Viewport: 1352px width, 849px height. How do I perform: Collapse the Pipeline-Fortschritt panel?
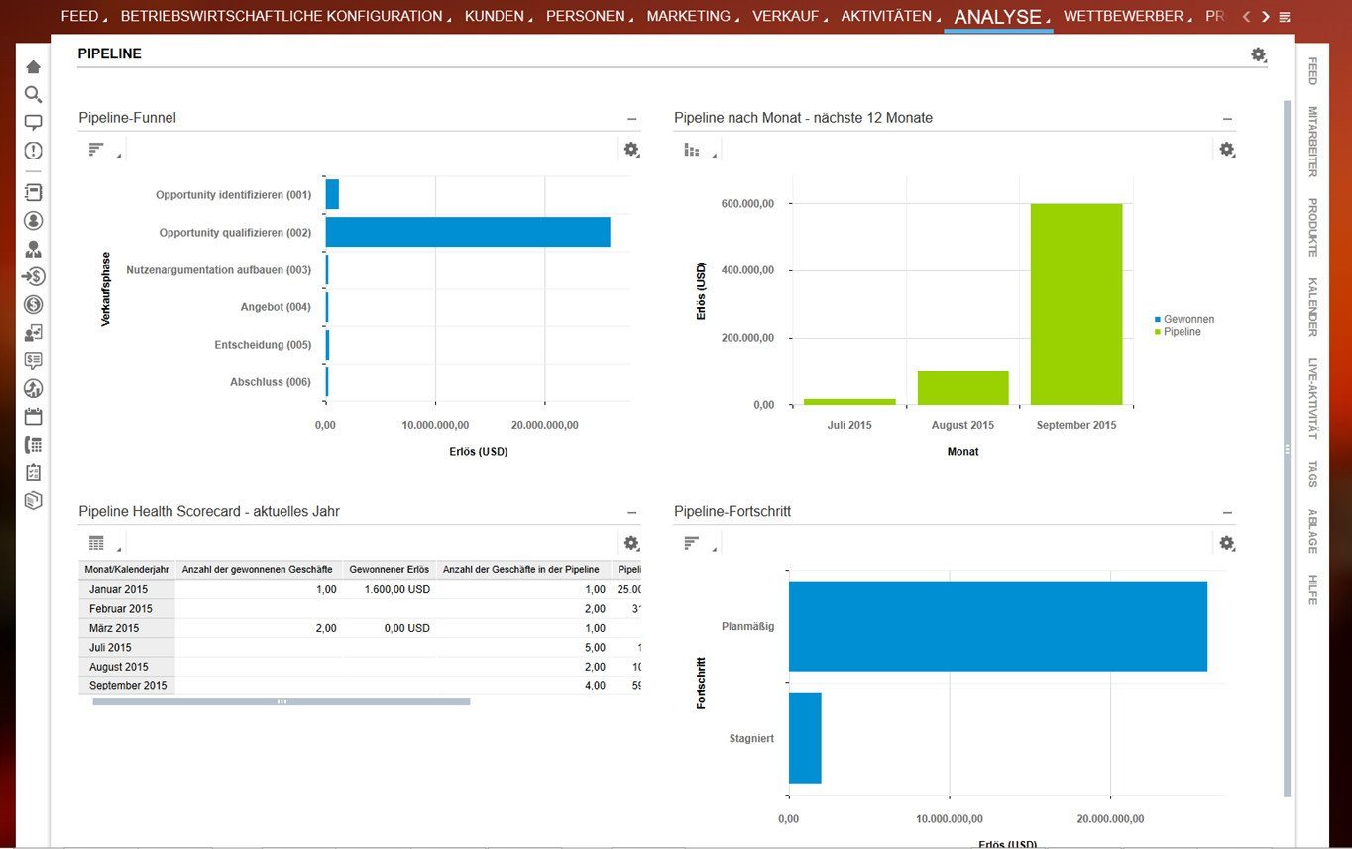(x=1228, y=512)
